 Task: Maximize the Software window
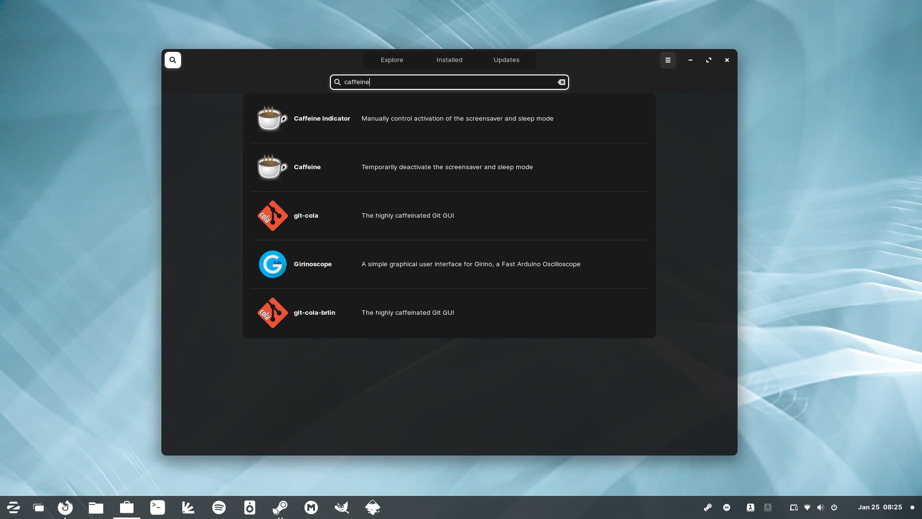(709, 60)
